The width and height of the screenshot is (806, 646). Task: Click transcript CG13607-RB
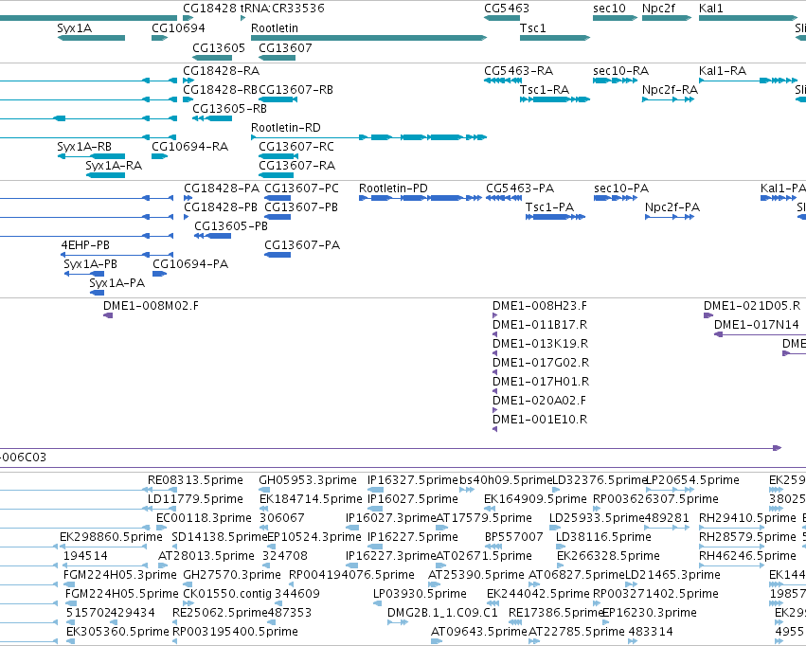coord(296,89)
